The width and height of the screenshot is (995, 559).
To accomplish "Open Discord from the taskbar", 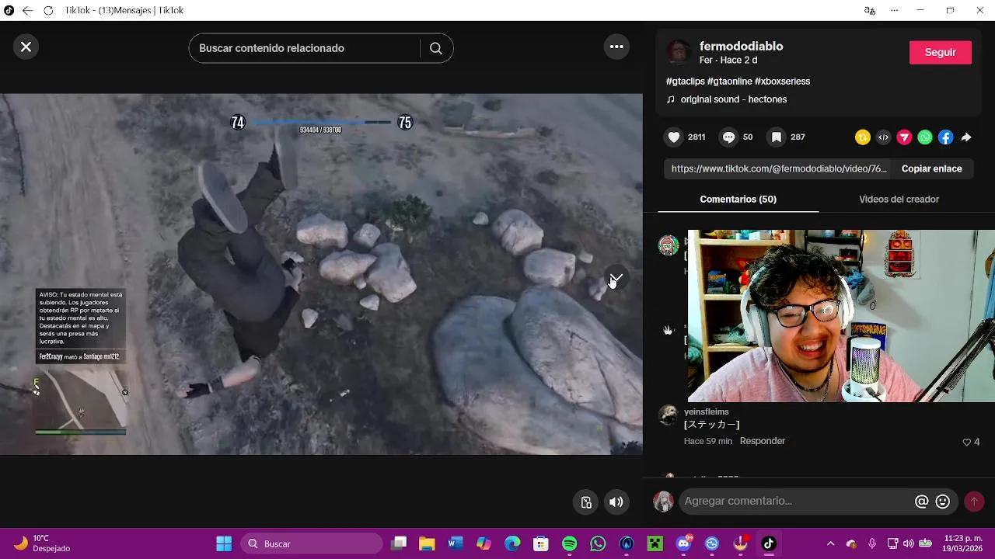I will pyautogui.click(x=683, y=543).
